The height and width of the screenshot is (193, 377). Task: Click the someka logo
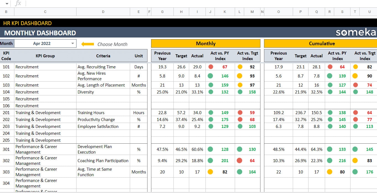[x=356, y=32]
